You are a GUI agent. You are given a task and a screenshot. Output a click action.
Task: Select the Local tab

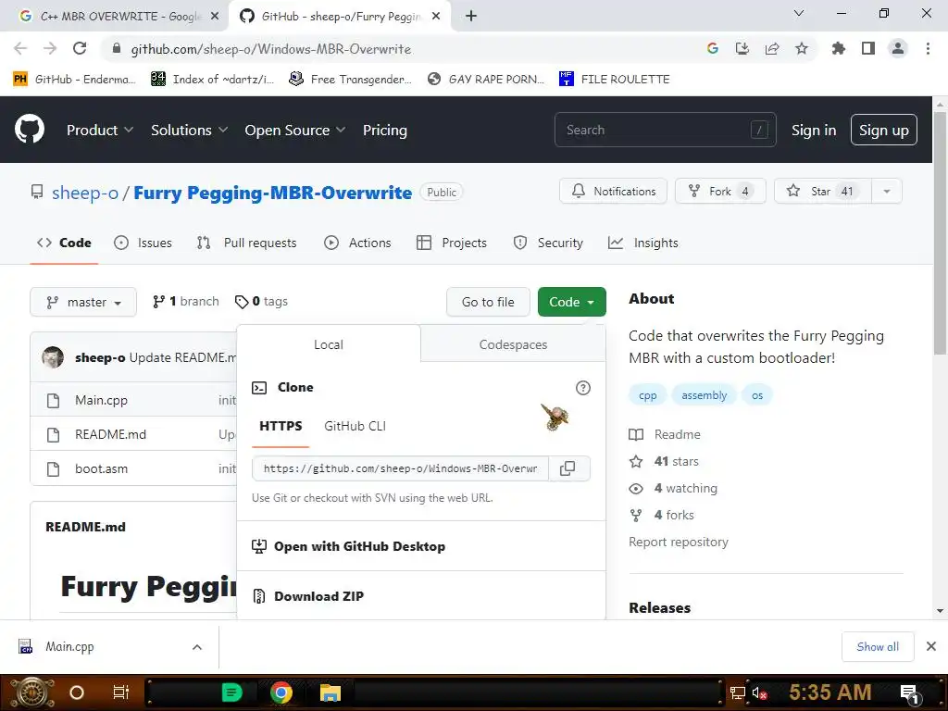(329, 344)
